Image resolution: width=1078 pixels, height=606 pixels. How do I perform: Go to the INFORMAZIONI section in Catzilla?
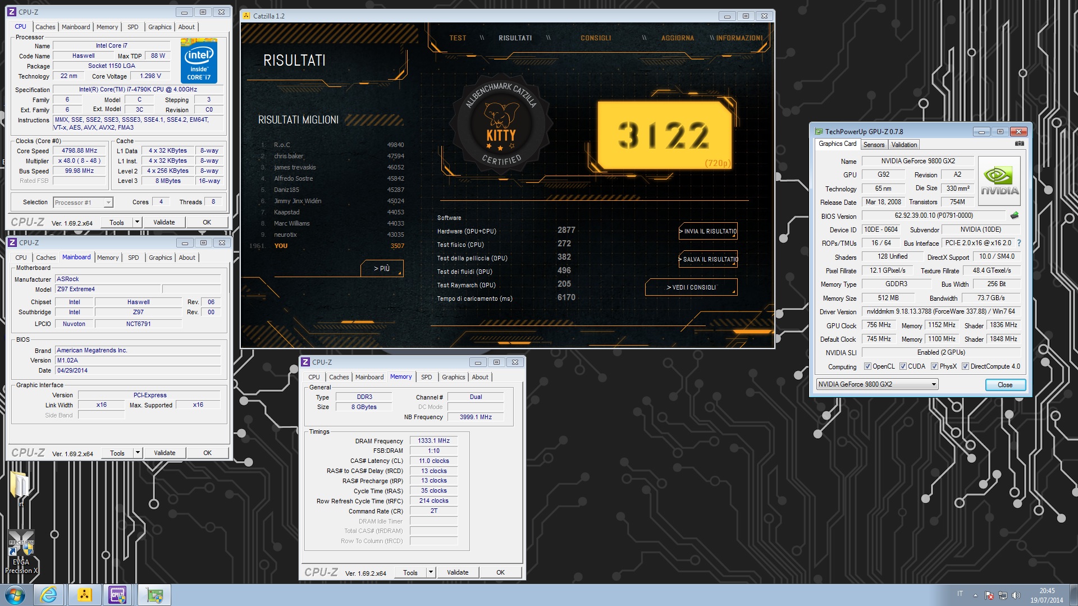(x=739, y=38)
